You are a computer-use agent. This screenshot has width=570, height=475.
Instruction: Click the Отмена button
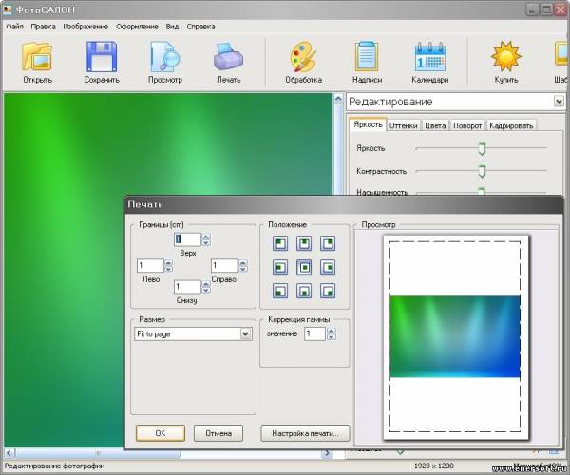218,433
